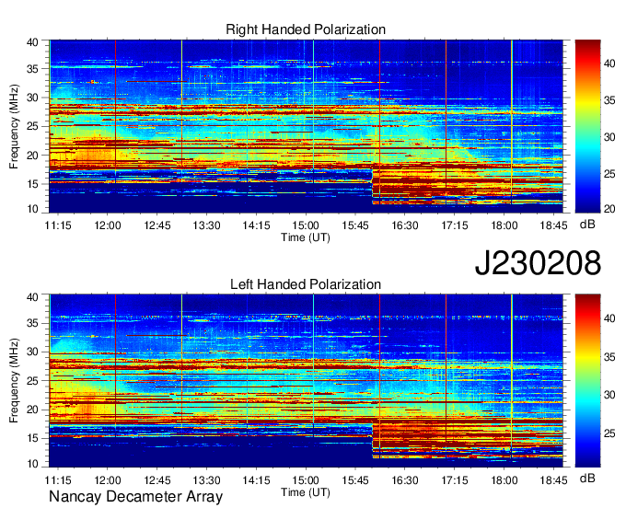Click the 16:30 time tick on the Left Handed plot

point(405,480)
